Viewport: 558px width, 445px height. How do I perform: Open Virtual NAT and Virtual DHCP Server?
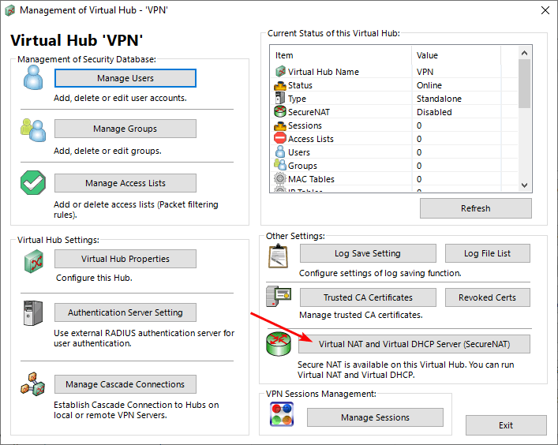pyautogui.click(x=414, y=344)
